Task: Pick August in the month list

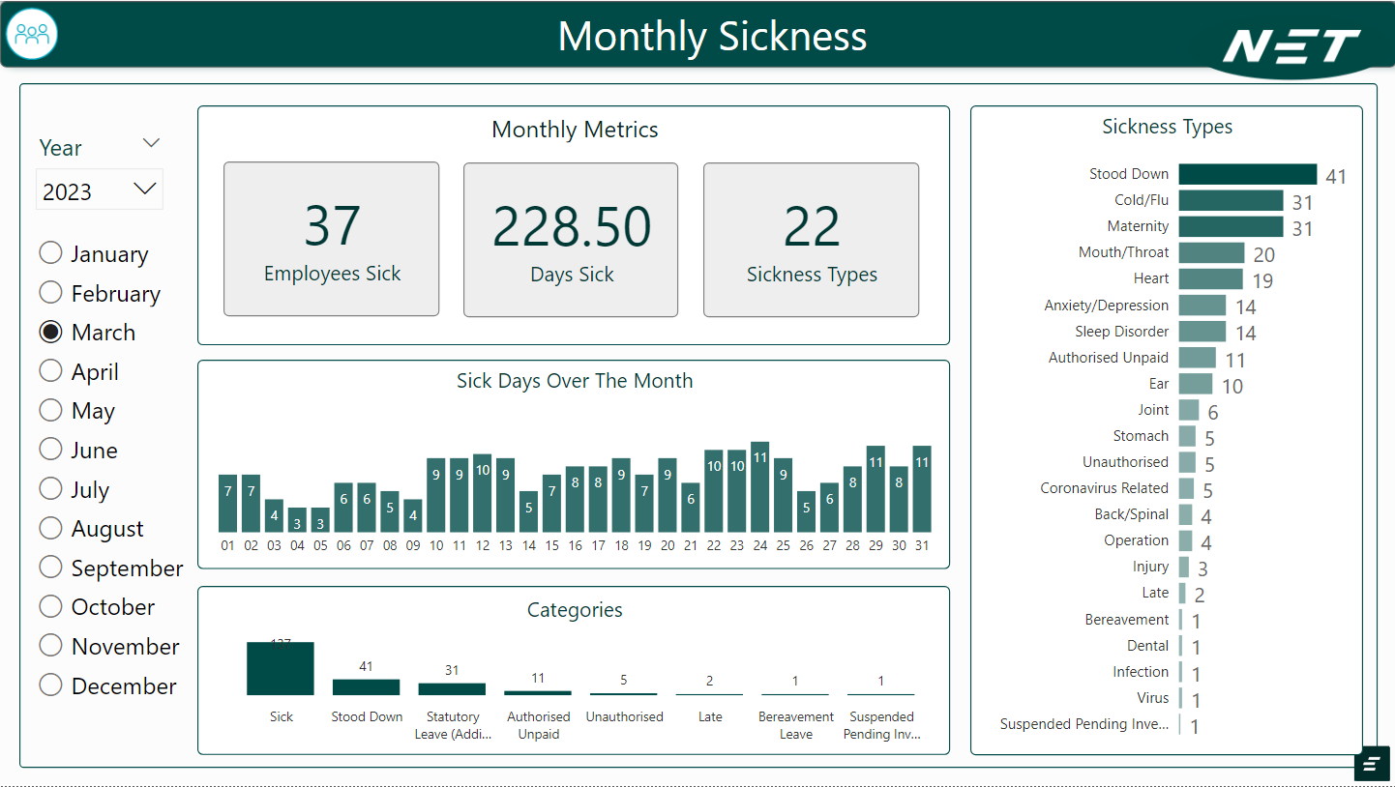Action: pyautogui.click(x=50, y=528)
